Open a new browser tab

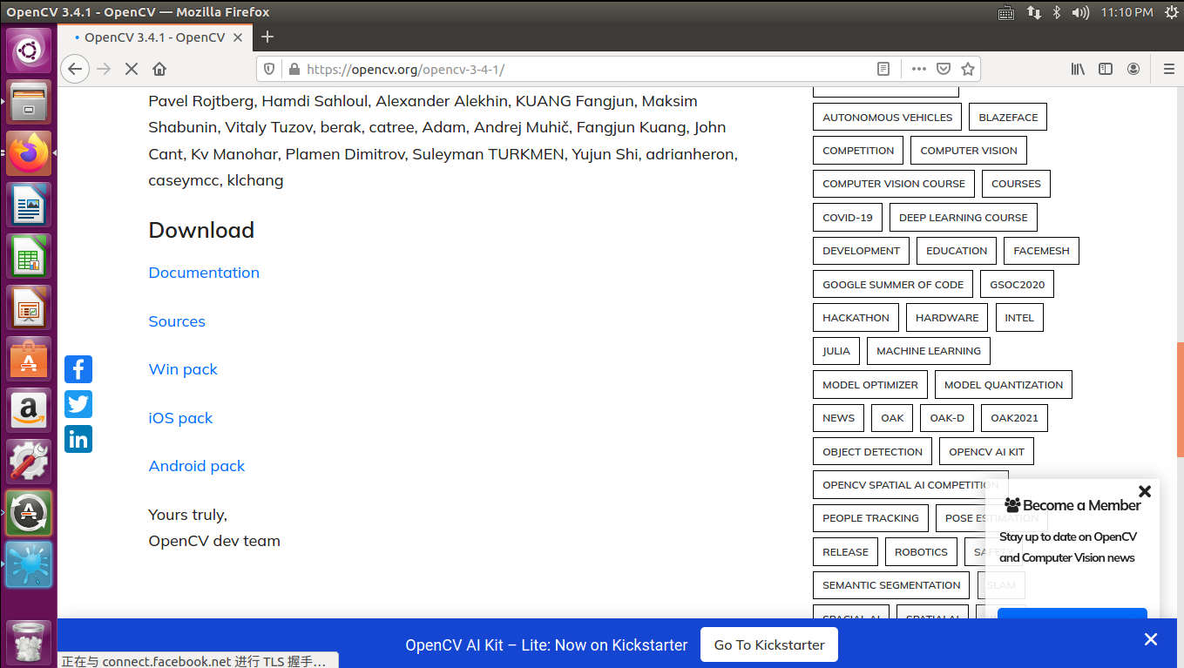point(267,37)
